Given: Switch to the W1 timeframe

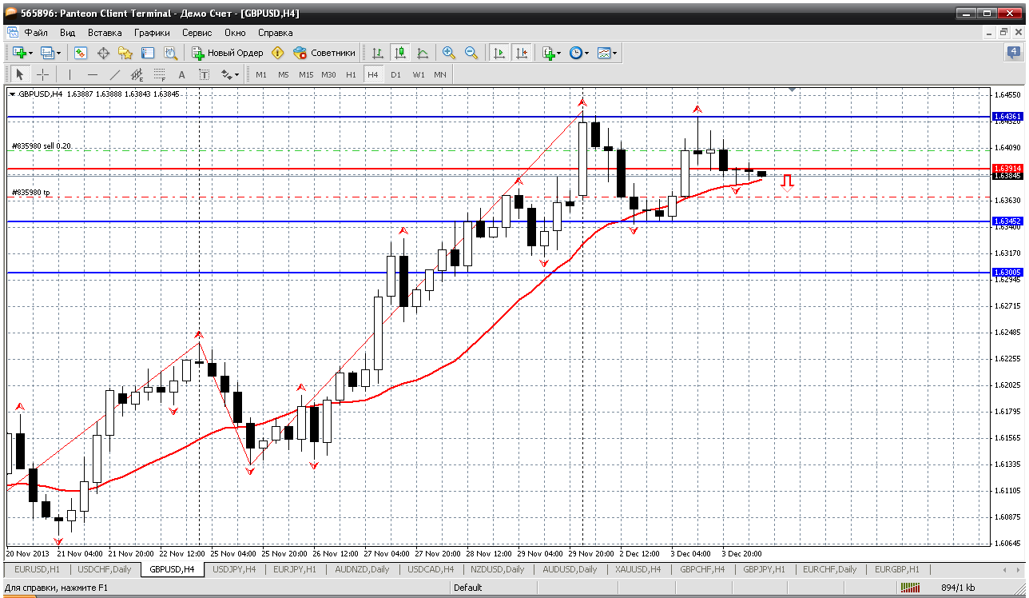Looking at the screenshot, I should pyautogui.click(x=419, y=74).
